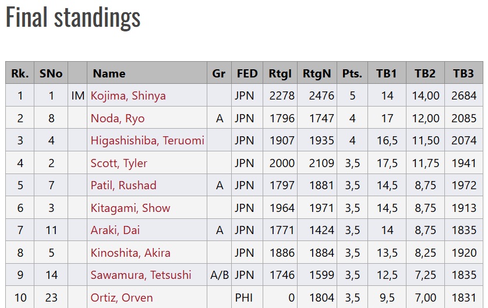The image size is (488, 308).
Task: Open Kitagami, Show player link
Action: (x=130, y=208)
